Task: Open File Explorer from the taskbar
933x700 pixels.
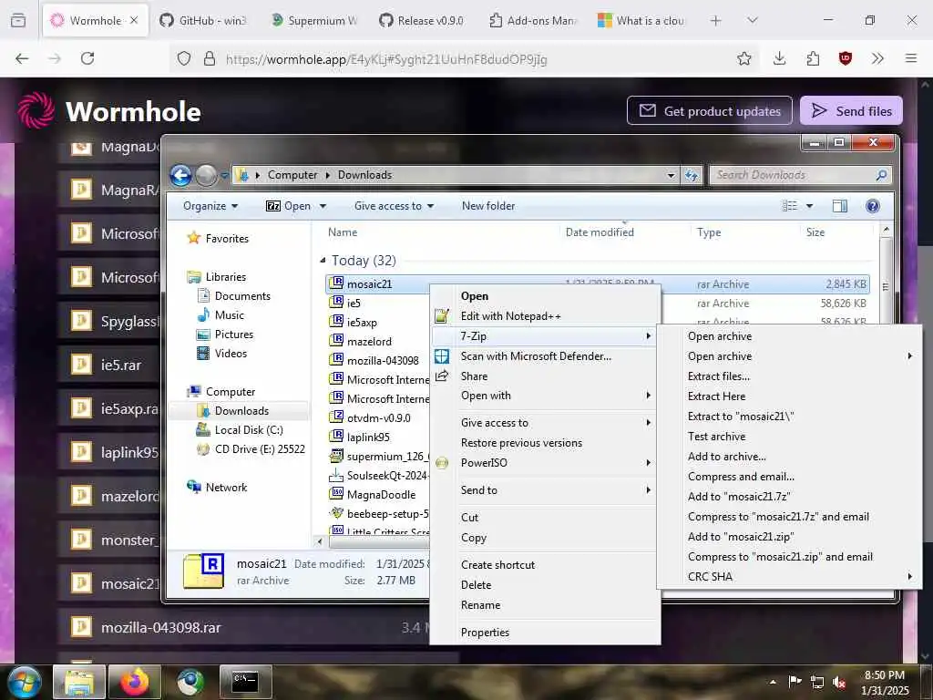Action: [x=79, y=682]
